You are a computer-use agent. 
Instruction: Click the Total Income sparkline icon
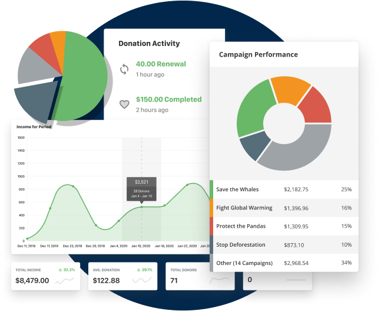[x=65, y=281]
